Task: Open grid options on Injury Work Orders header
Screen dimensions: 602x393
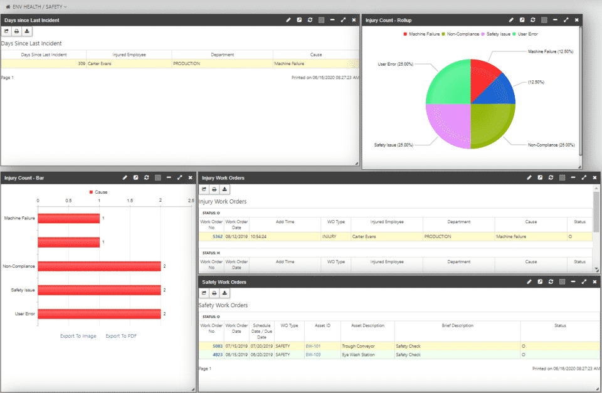Action: pyautogui.click(x=562, y=177)
